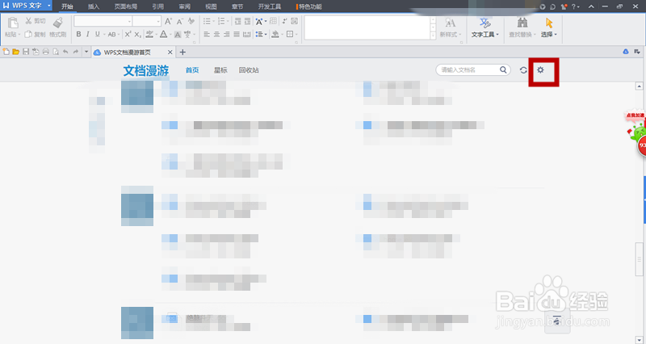Close the WPS文档漫游首页 tab

pos(170,52)
